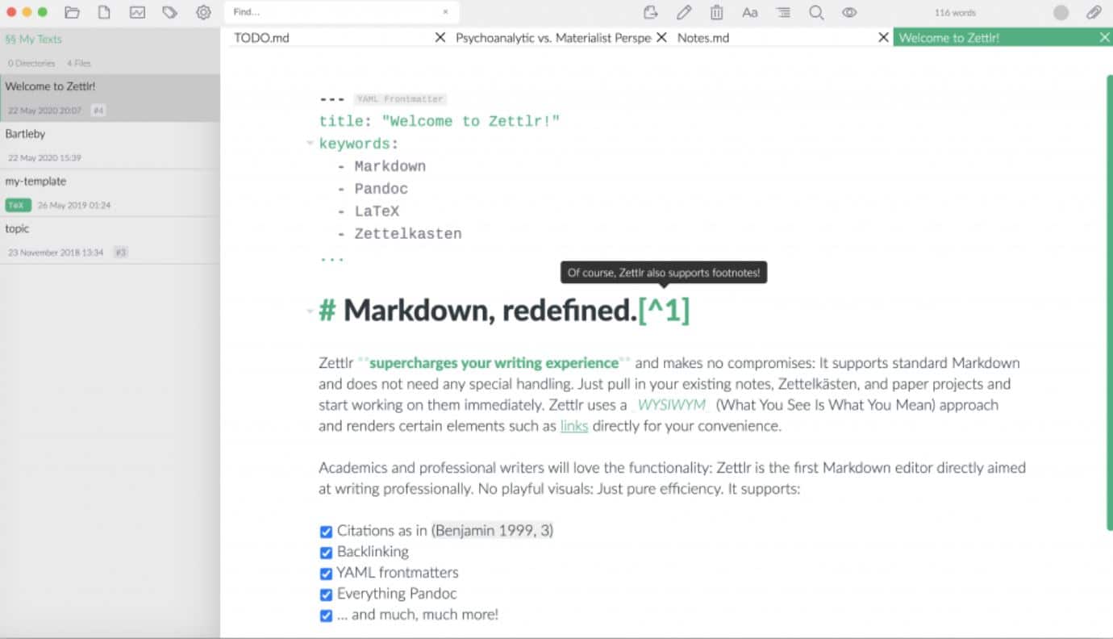1113x639 pixels.
Task: Open preferences with the gear icon
Action: point(203,13)
